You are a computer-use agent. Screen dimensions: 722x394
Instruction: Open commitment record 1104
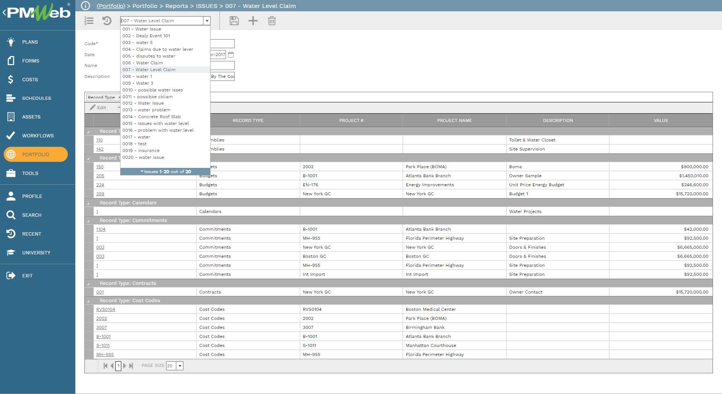coord(100,229)
